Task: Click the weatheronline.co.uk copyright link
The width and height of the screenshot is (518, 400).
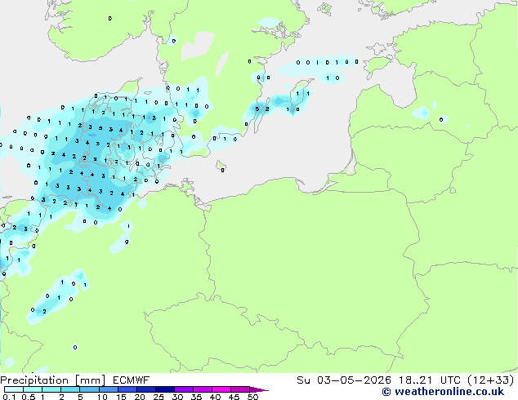Action: (443, 392)
